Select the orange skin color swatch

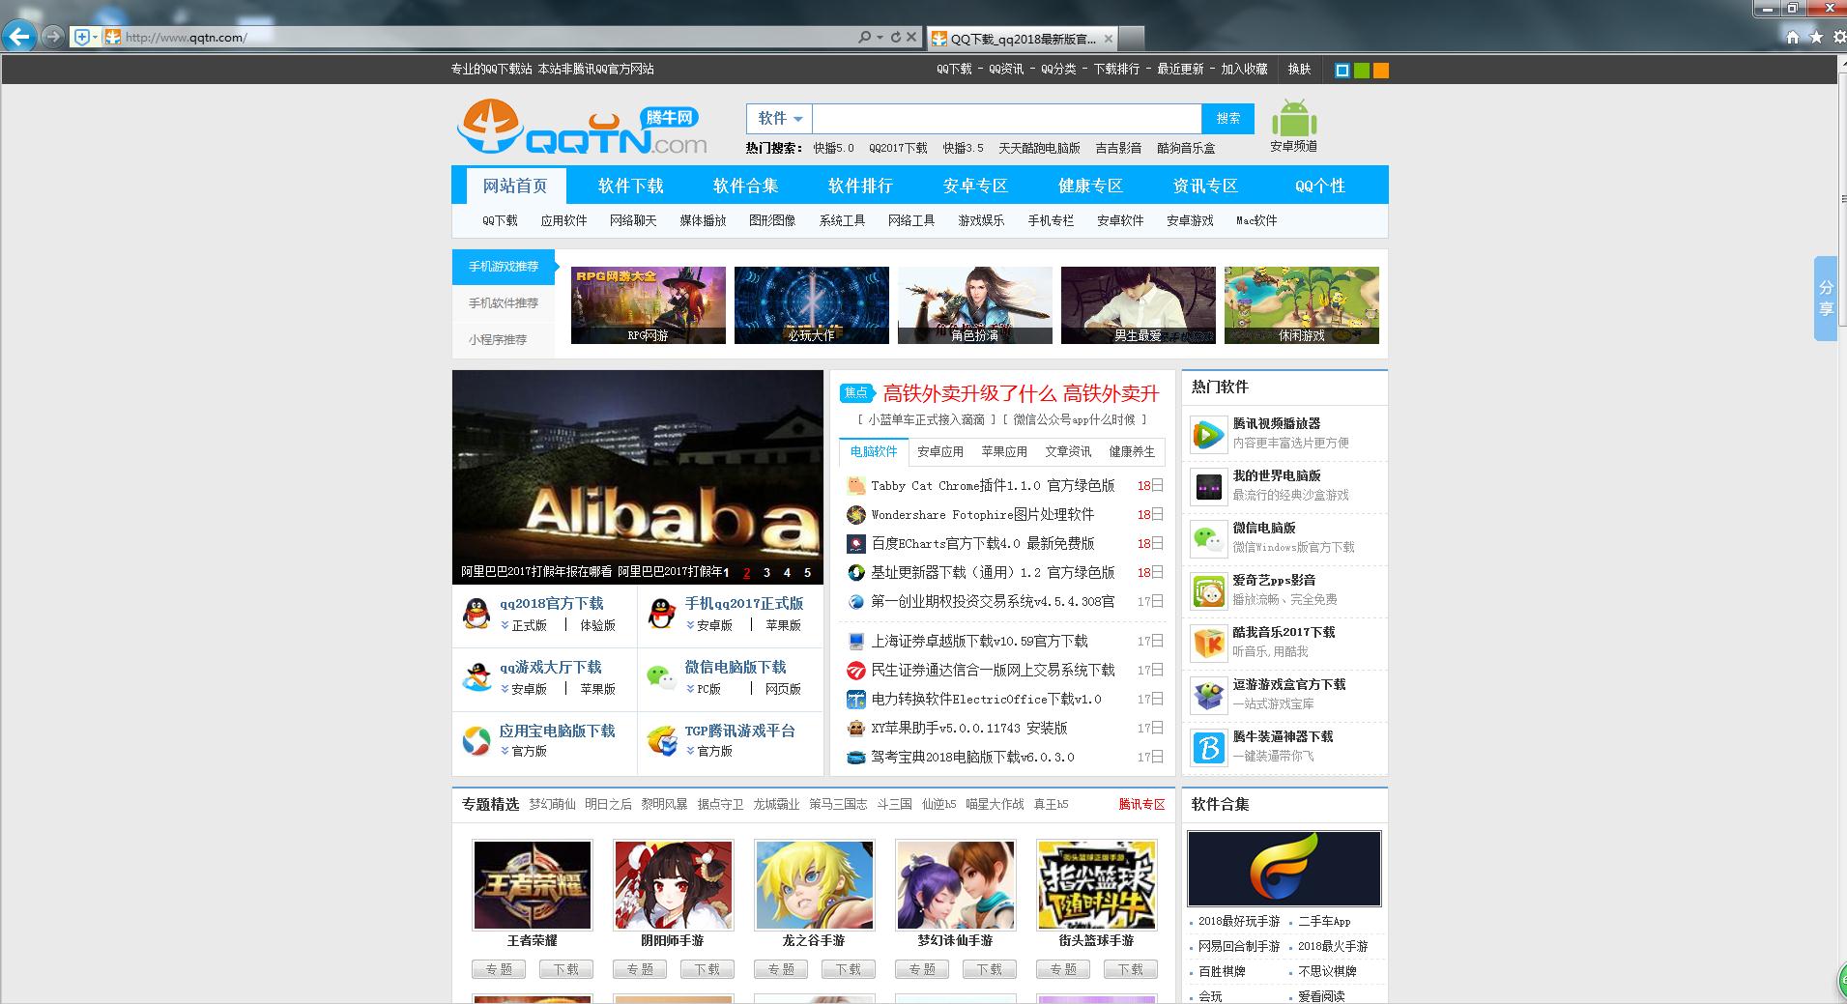pos(1381,71)
